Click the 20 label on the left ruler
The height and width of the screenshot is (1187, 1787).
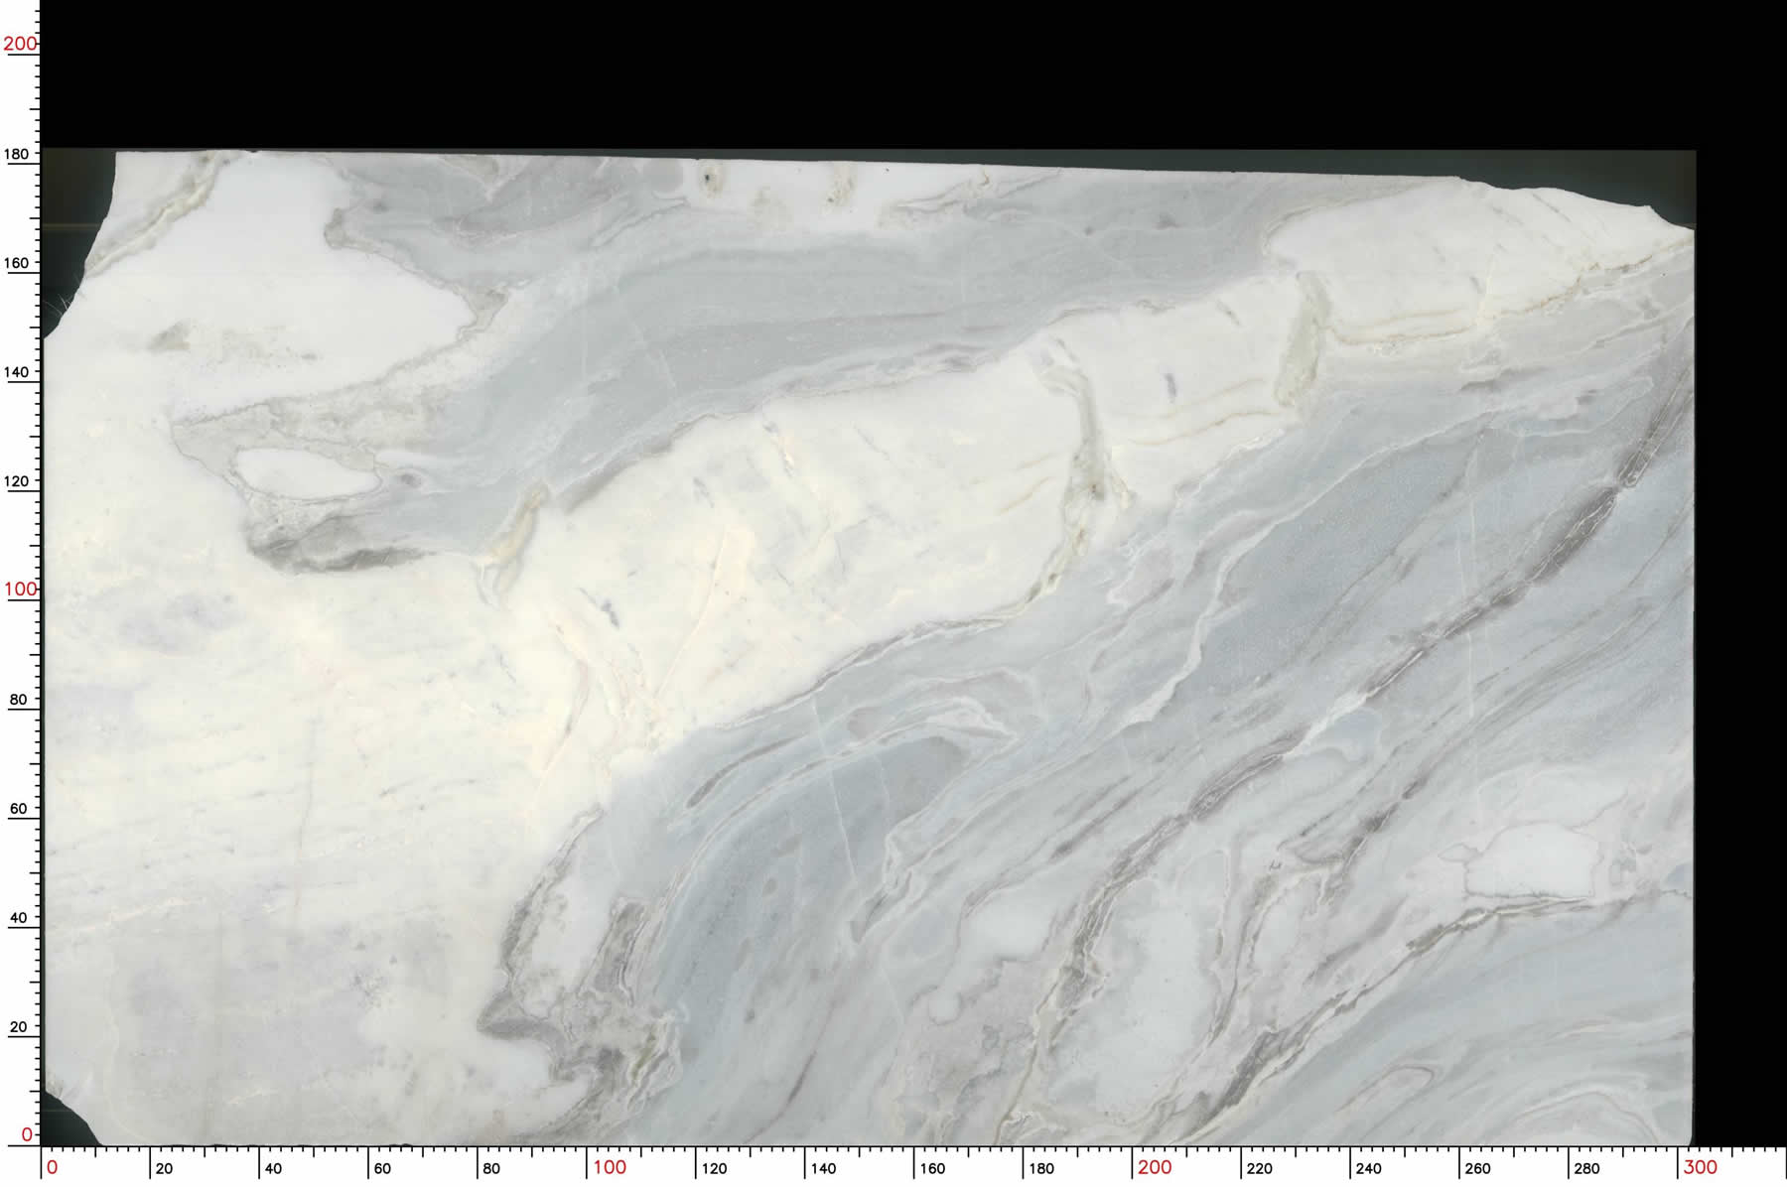[x=19, y=1027]
